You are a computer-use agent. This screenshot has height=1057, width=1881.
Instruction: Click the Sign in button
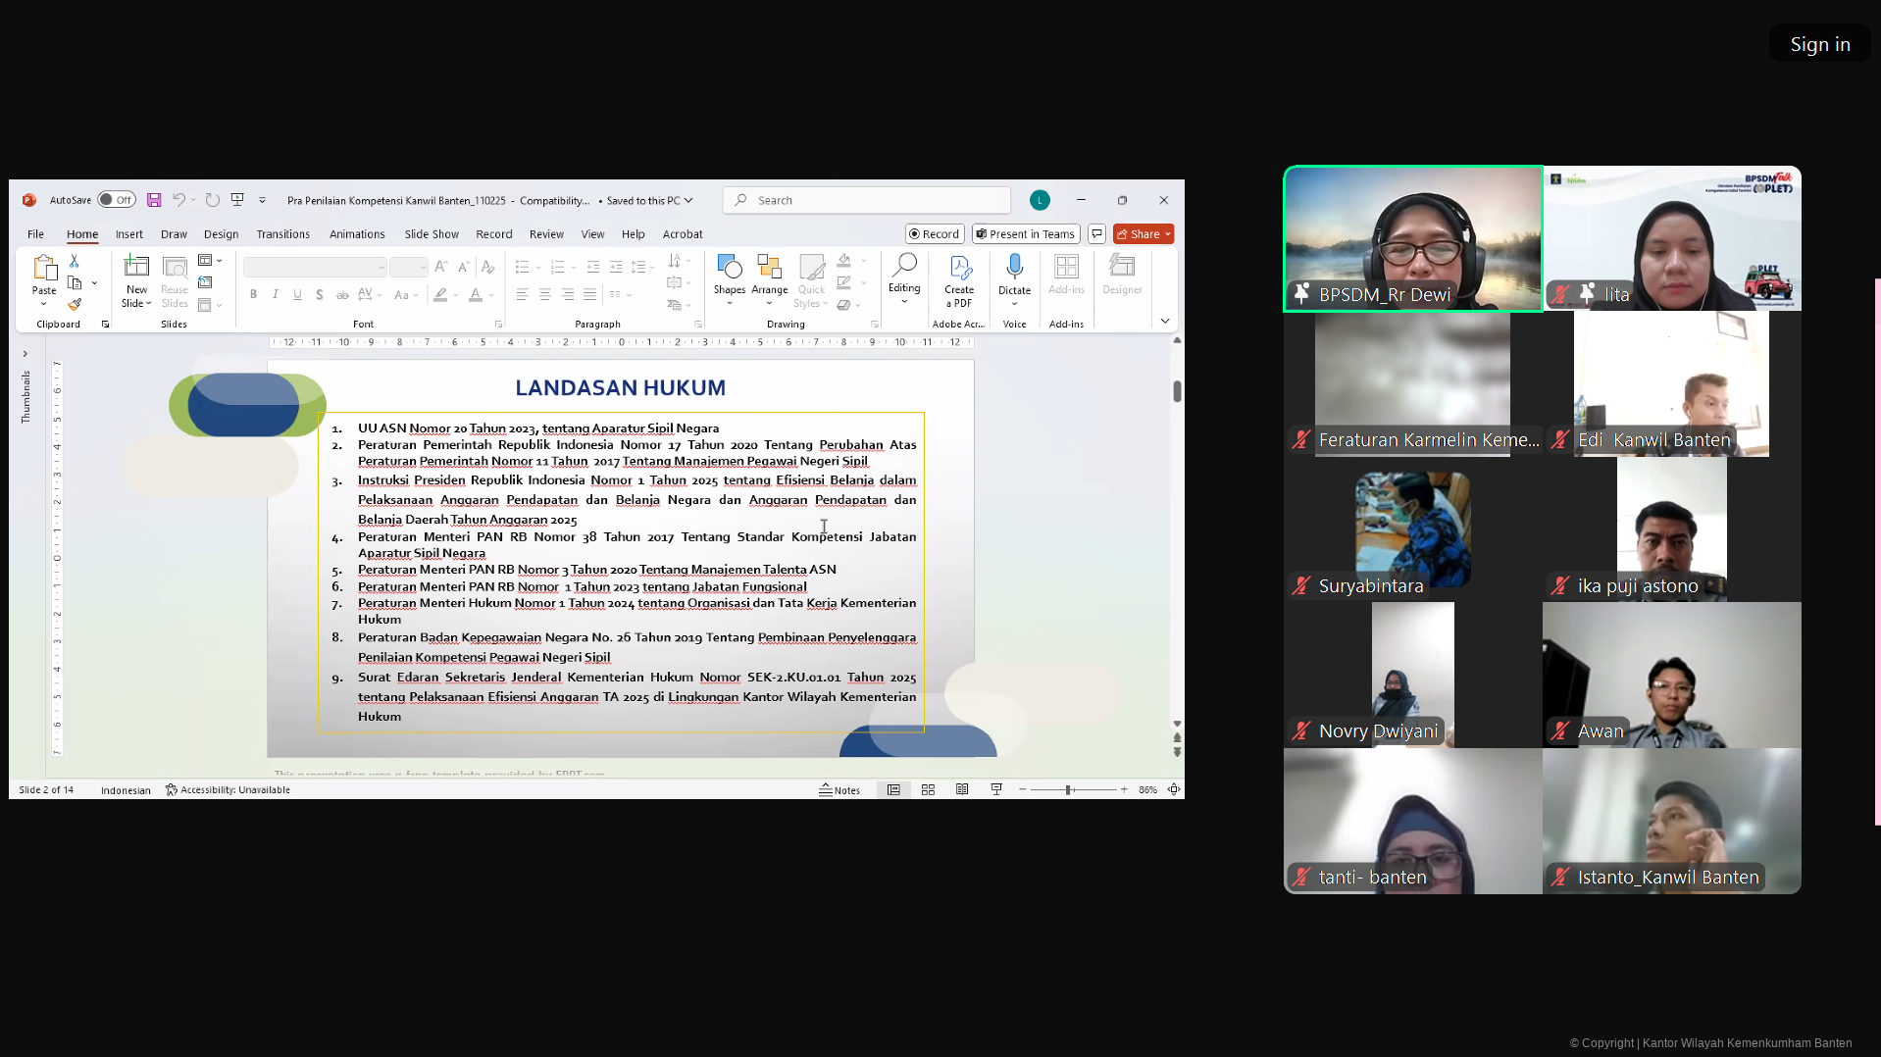[1819, 44]
